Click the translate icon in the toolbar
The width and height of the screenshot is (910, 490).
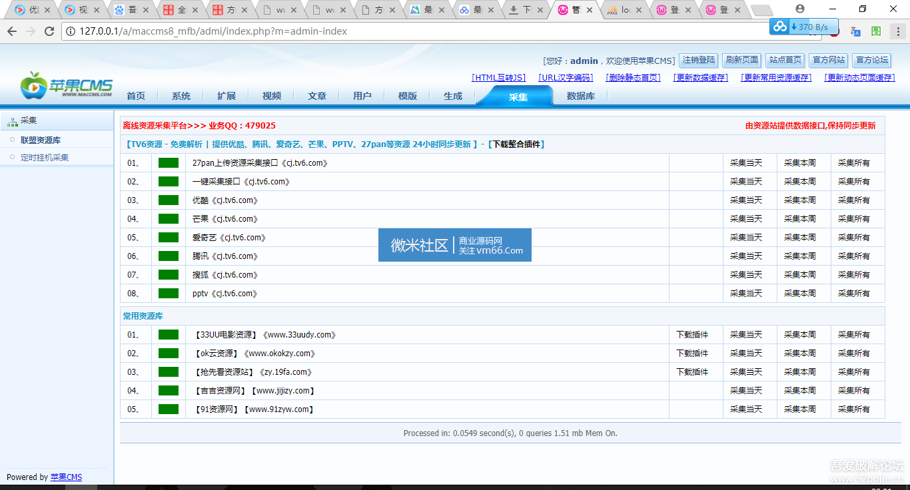tap(856, 31)
